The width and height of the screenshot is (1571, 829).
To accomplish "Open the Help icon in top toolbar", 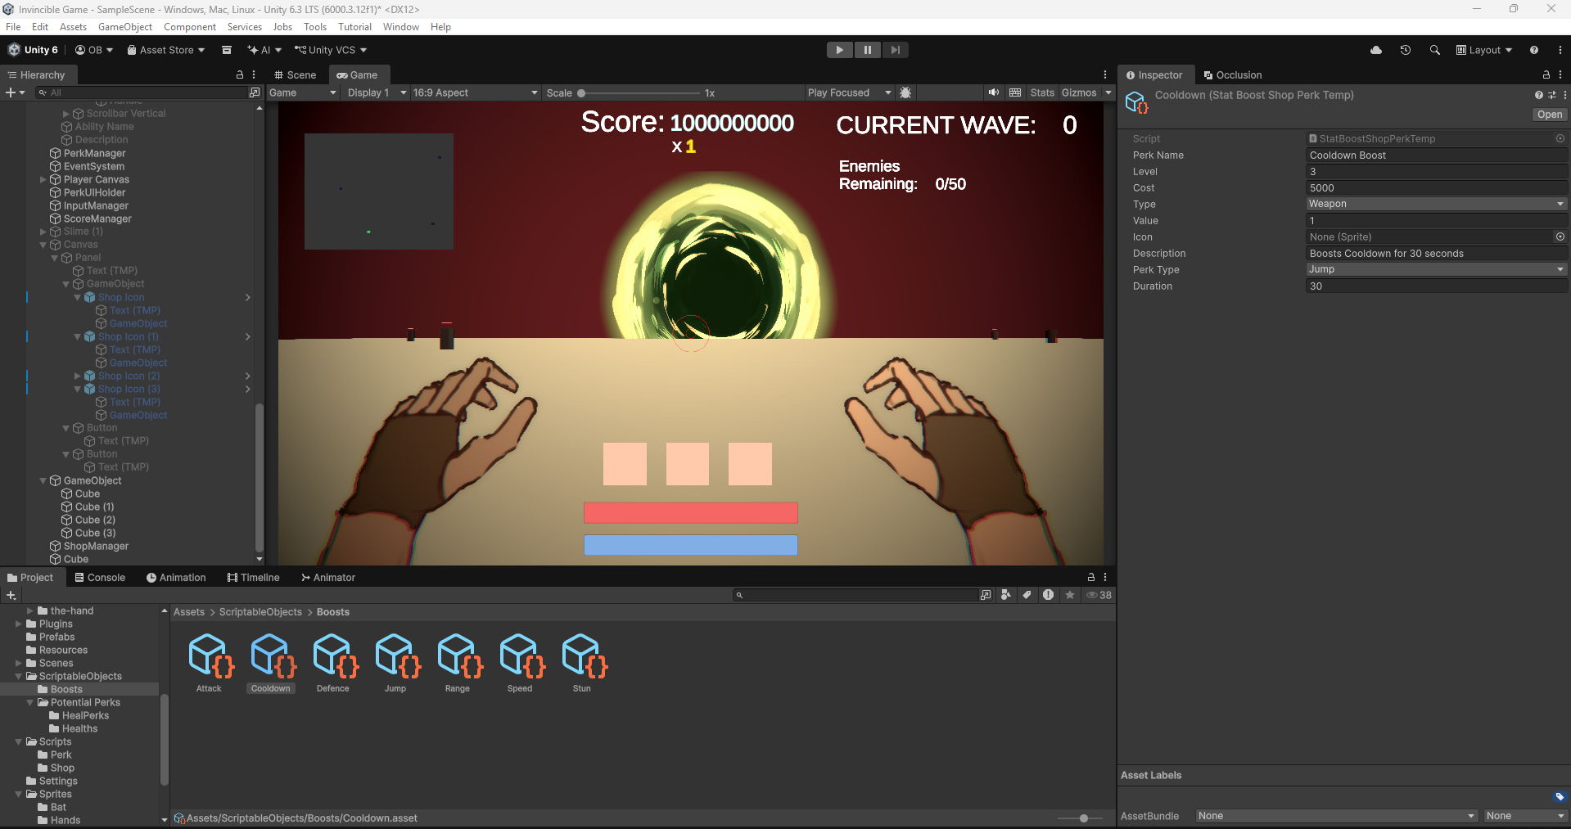I will (x=1534, y=50).
